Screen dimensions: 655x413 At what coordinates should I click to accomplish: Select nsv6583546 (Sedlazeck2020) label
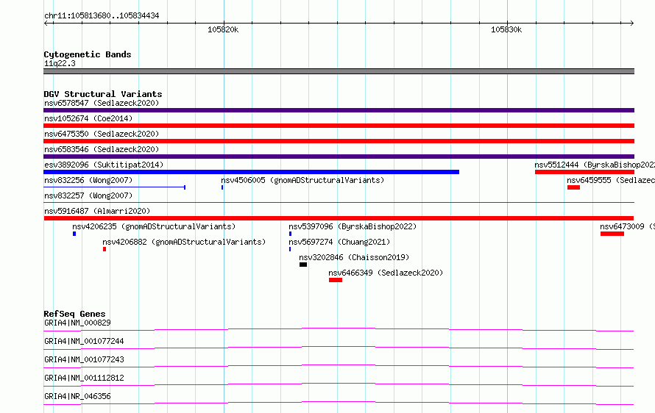click(102, 149)
